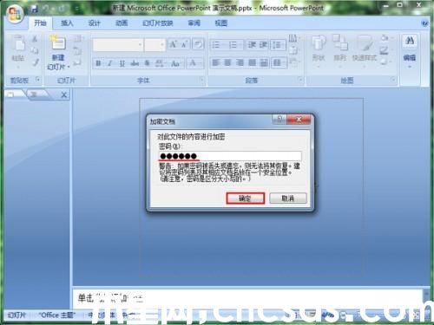The height and width of the screenshot is (325, 434).
Task: Open the font name combo box
Action: pyautogui.click(x=118, y=45)
